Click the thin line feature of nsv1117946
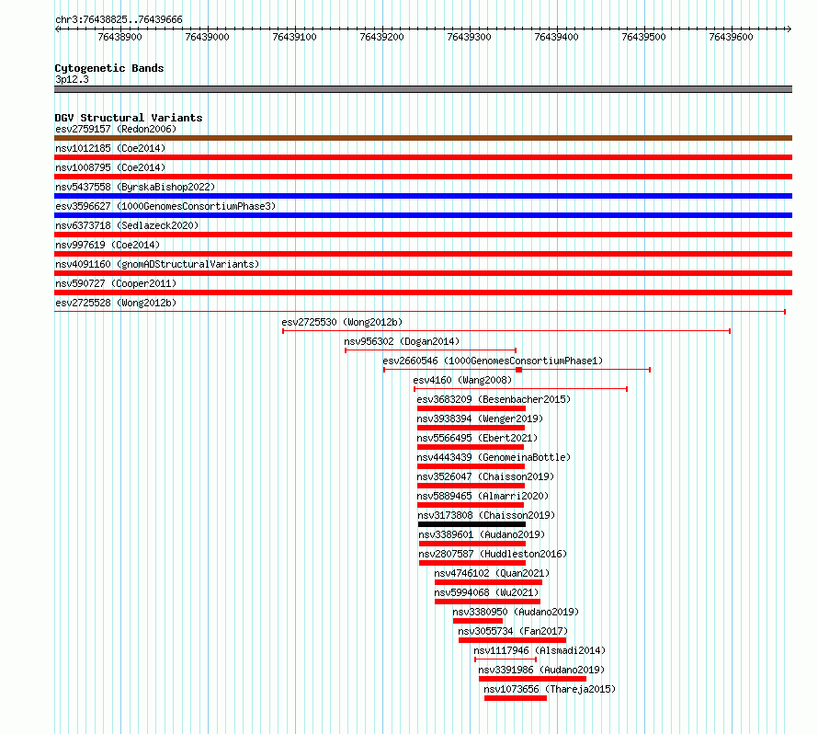 [506, 659]
